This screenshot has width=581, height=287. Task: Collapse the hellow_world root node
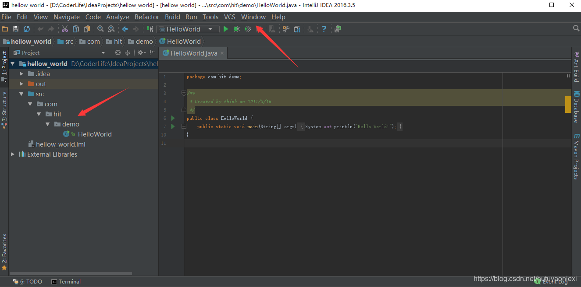pyautogui.click(x=13, y=64)
